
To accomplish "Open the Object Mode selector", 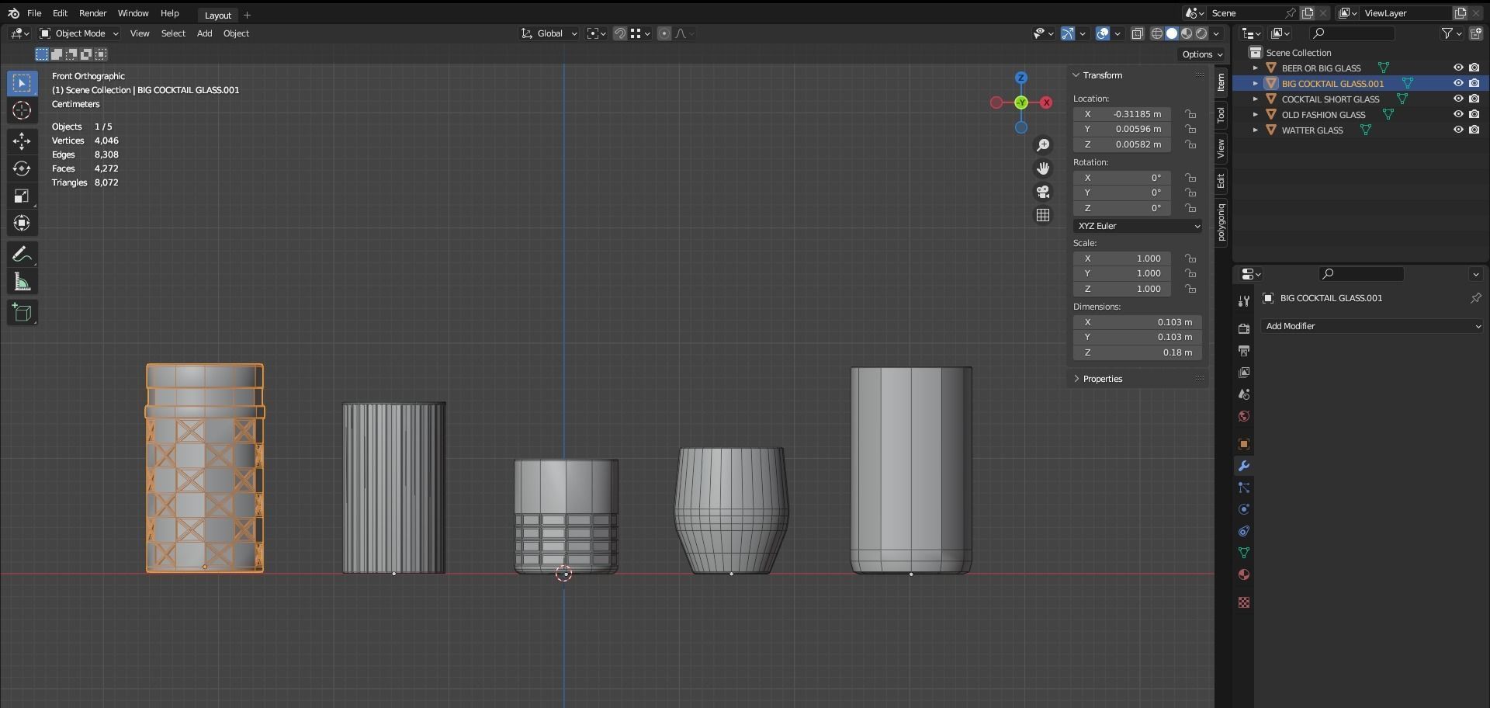I will pyautogui.click(x=80, y=33).
